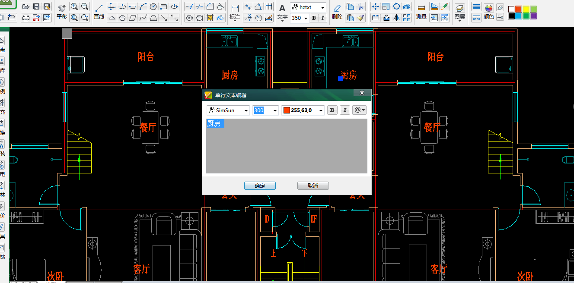Click the Array grid tool icon

coord(407,18)
